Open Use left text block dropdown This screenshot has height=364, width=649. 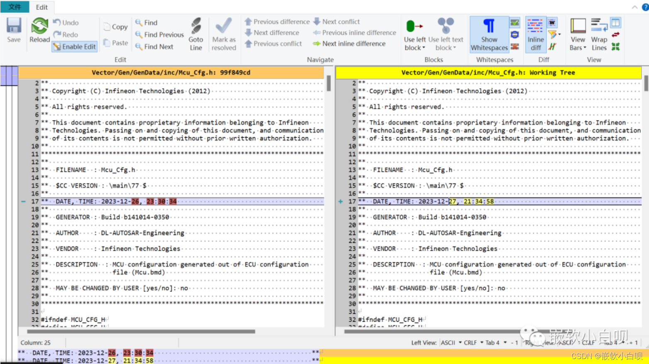pos(446,34)
